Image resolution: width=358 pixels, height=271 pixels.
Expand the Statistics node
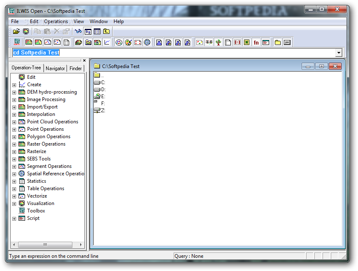[14, 181]
